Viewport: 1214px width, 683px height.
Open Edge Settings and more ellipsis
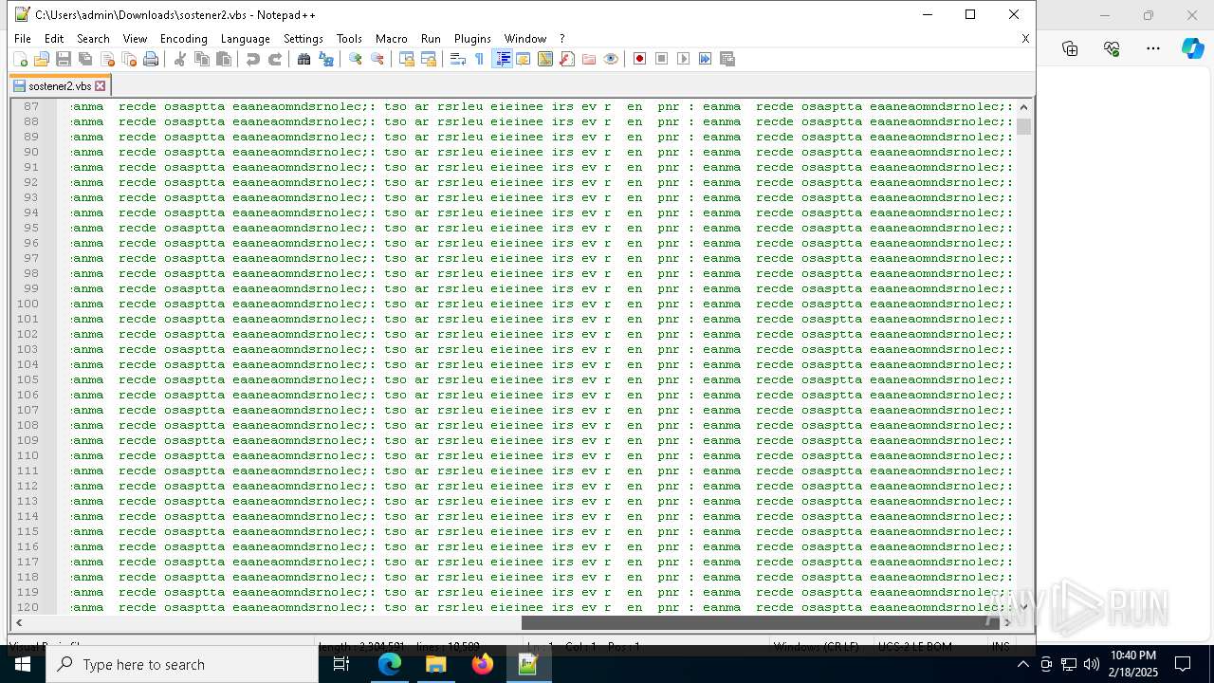1153,48
